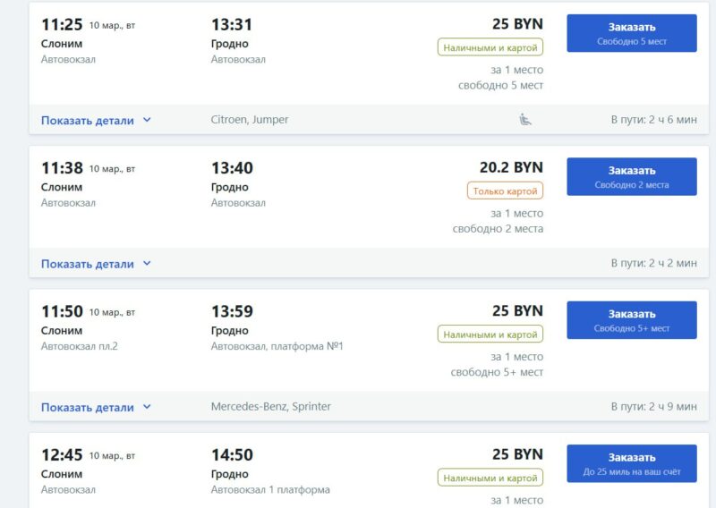
Task: Click the 13:40 arrival time
Action: 232,168
